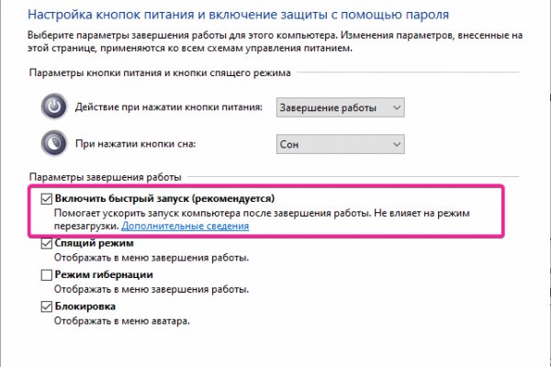Untick the fast startup checkbox box
Image resolution: width=551 pixels, height=367 pixels.
point(47,197)
